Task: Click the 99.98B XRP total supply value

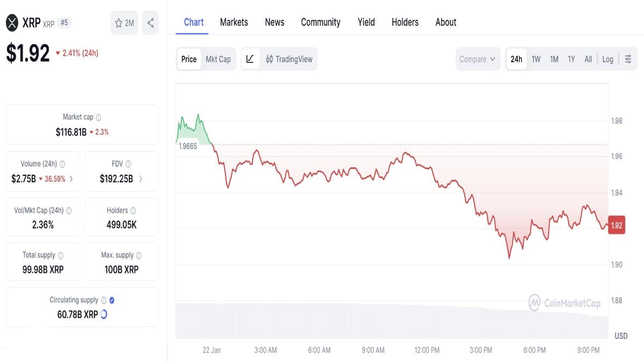Action: tap(43, 270)
